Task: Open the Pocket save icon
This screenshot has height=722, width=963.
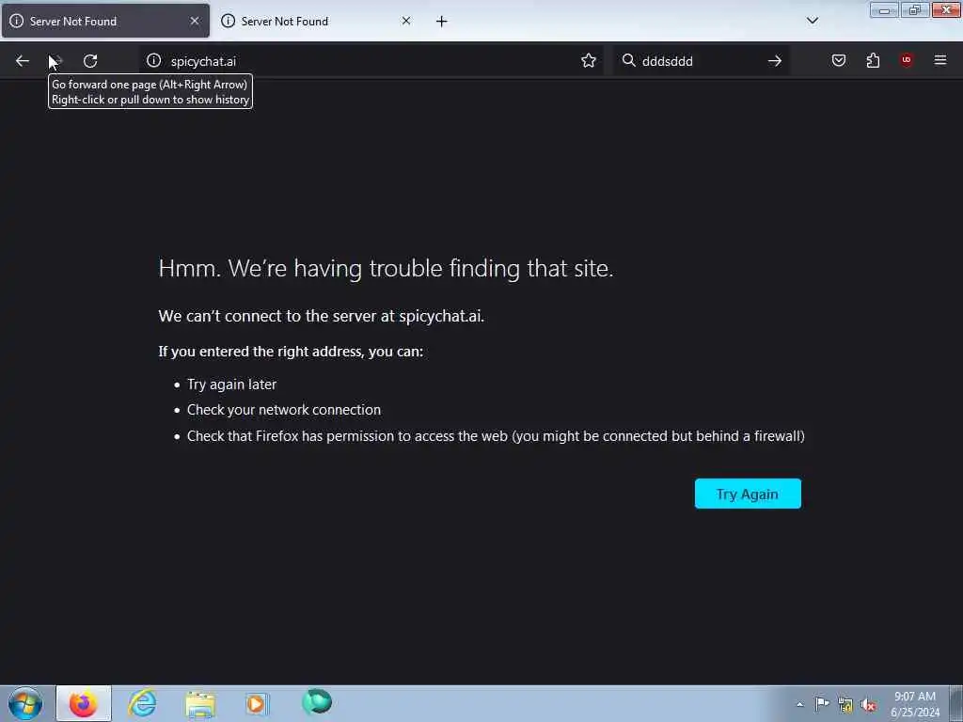Action: [839, 60]
